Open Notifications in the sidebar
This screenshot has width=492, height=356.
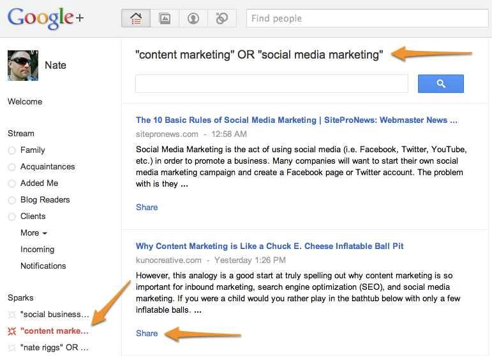(x=43, y=266)
